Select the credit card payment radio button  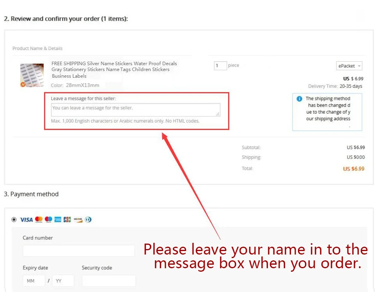coord(14,219)
